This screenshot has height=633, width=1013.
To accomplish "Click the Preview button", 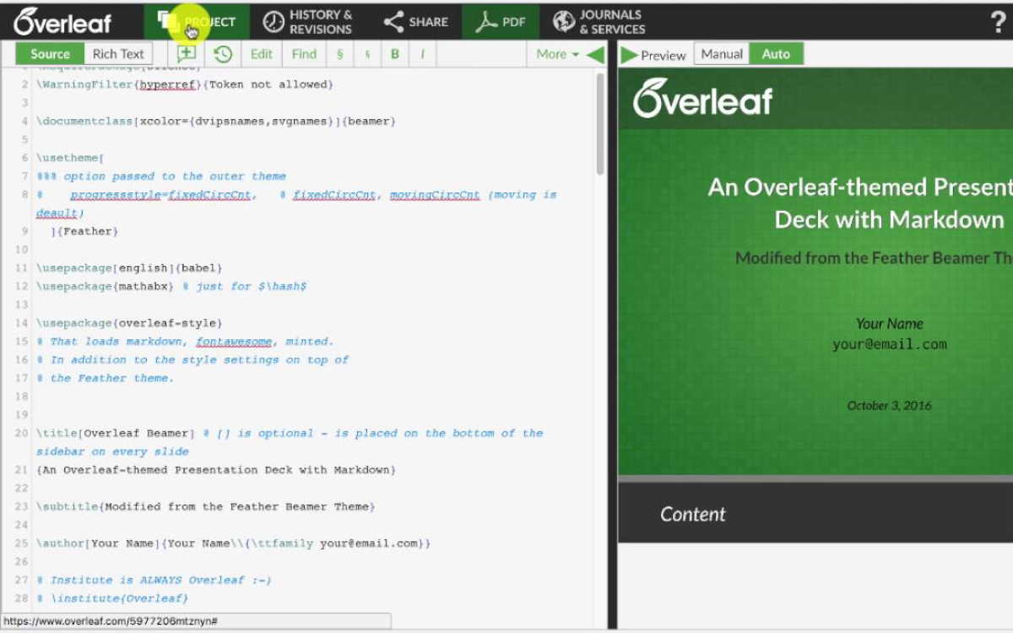I will (654, 55).
